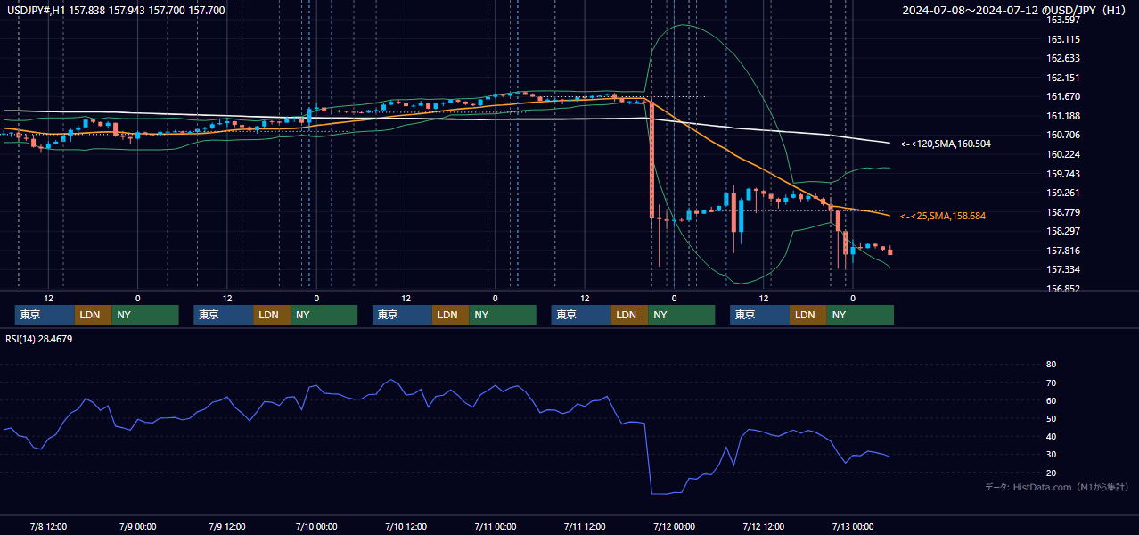The width and height of the screenshot is (1139, 535).
Task: Click price level 160.224 on the axis
Action: click(1063, 154)
